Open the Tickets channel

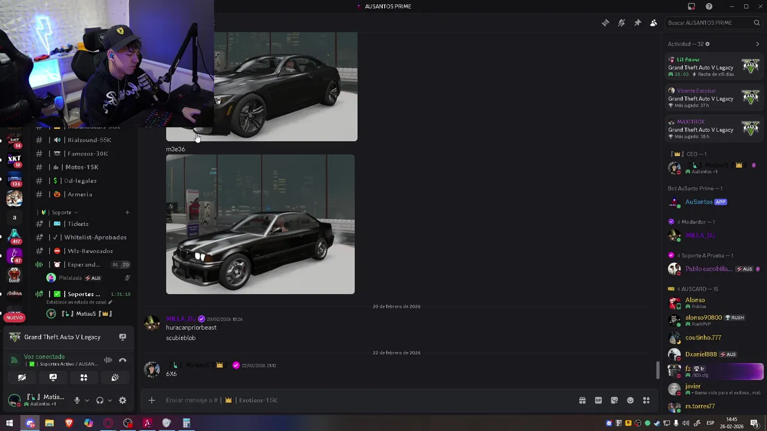click(x=83, y=224)
